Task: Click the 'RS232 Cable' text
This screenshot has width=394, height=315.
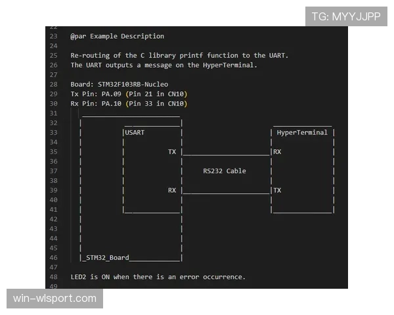Action: click(225, 171)
